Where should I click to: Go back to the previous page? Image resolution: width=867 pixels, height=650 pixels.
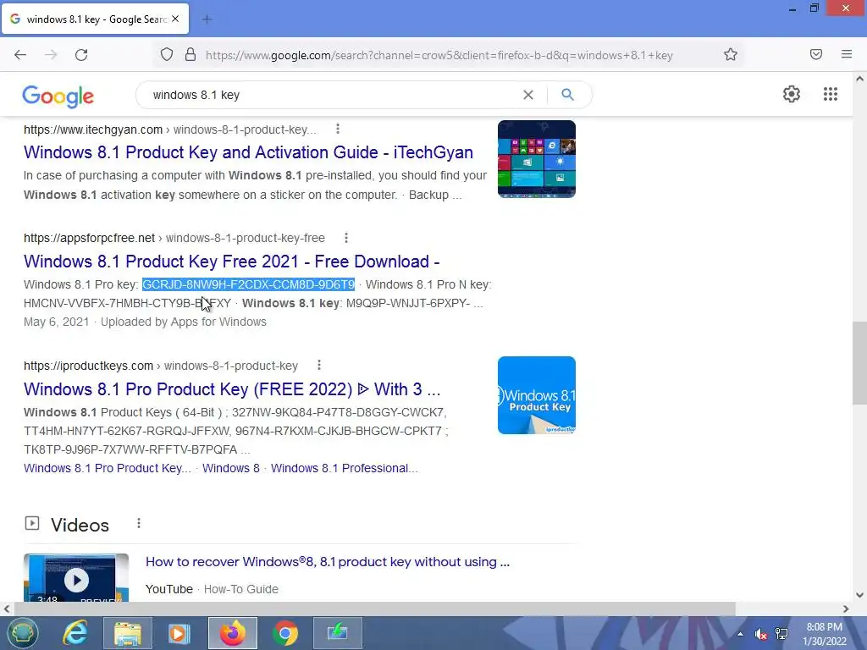(x=20, y=55)
